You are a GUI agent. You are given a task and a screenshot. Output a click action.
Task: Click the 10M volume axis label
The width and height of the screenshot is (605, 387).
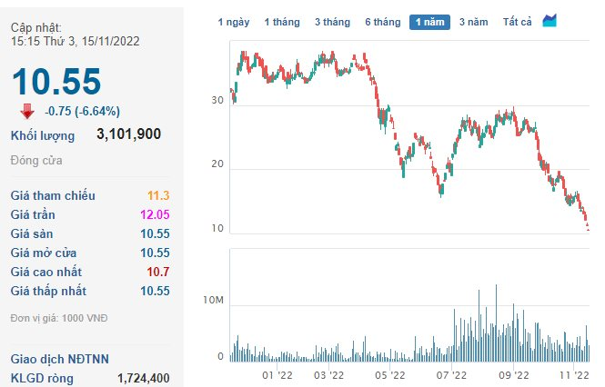coord(213,299)
